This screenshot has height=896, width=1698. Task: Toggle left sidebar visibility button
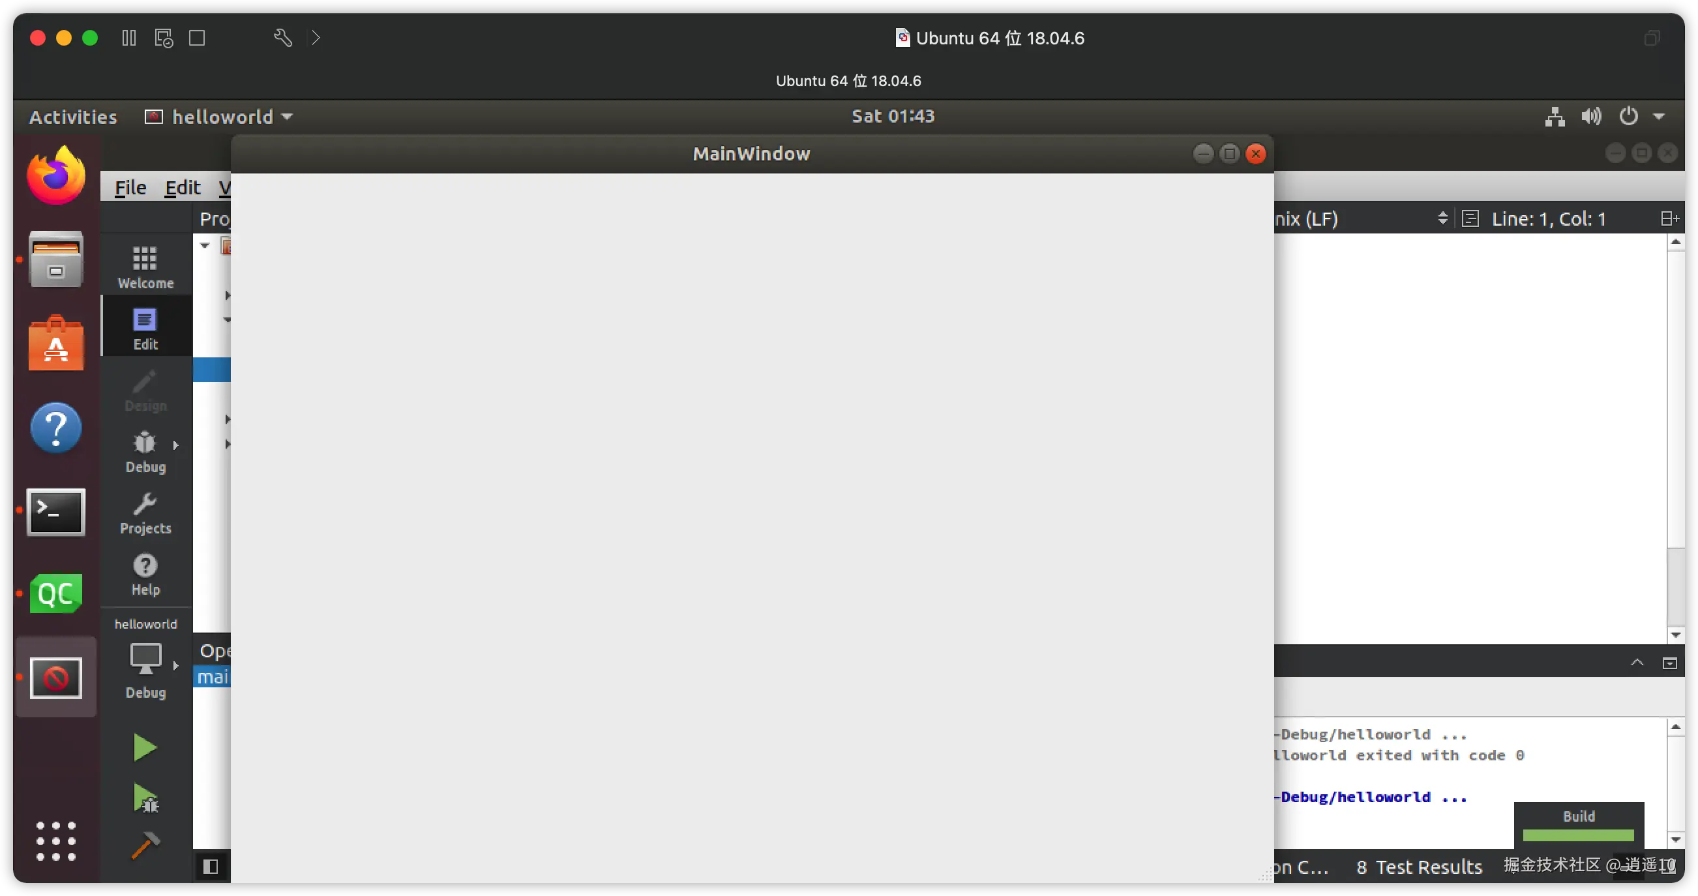pos(211,867)
